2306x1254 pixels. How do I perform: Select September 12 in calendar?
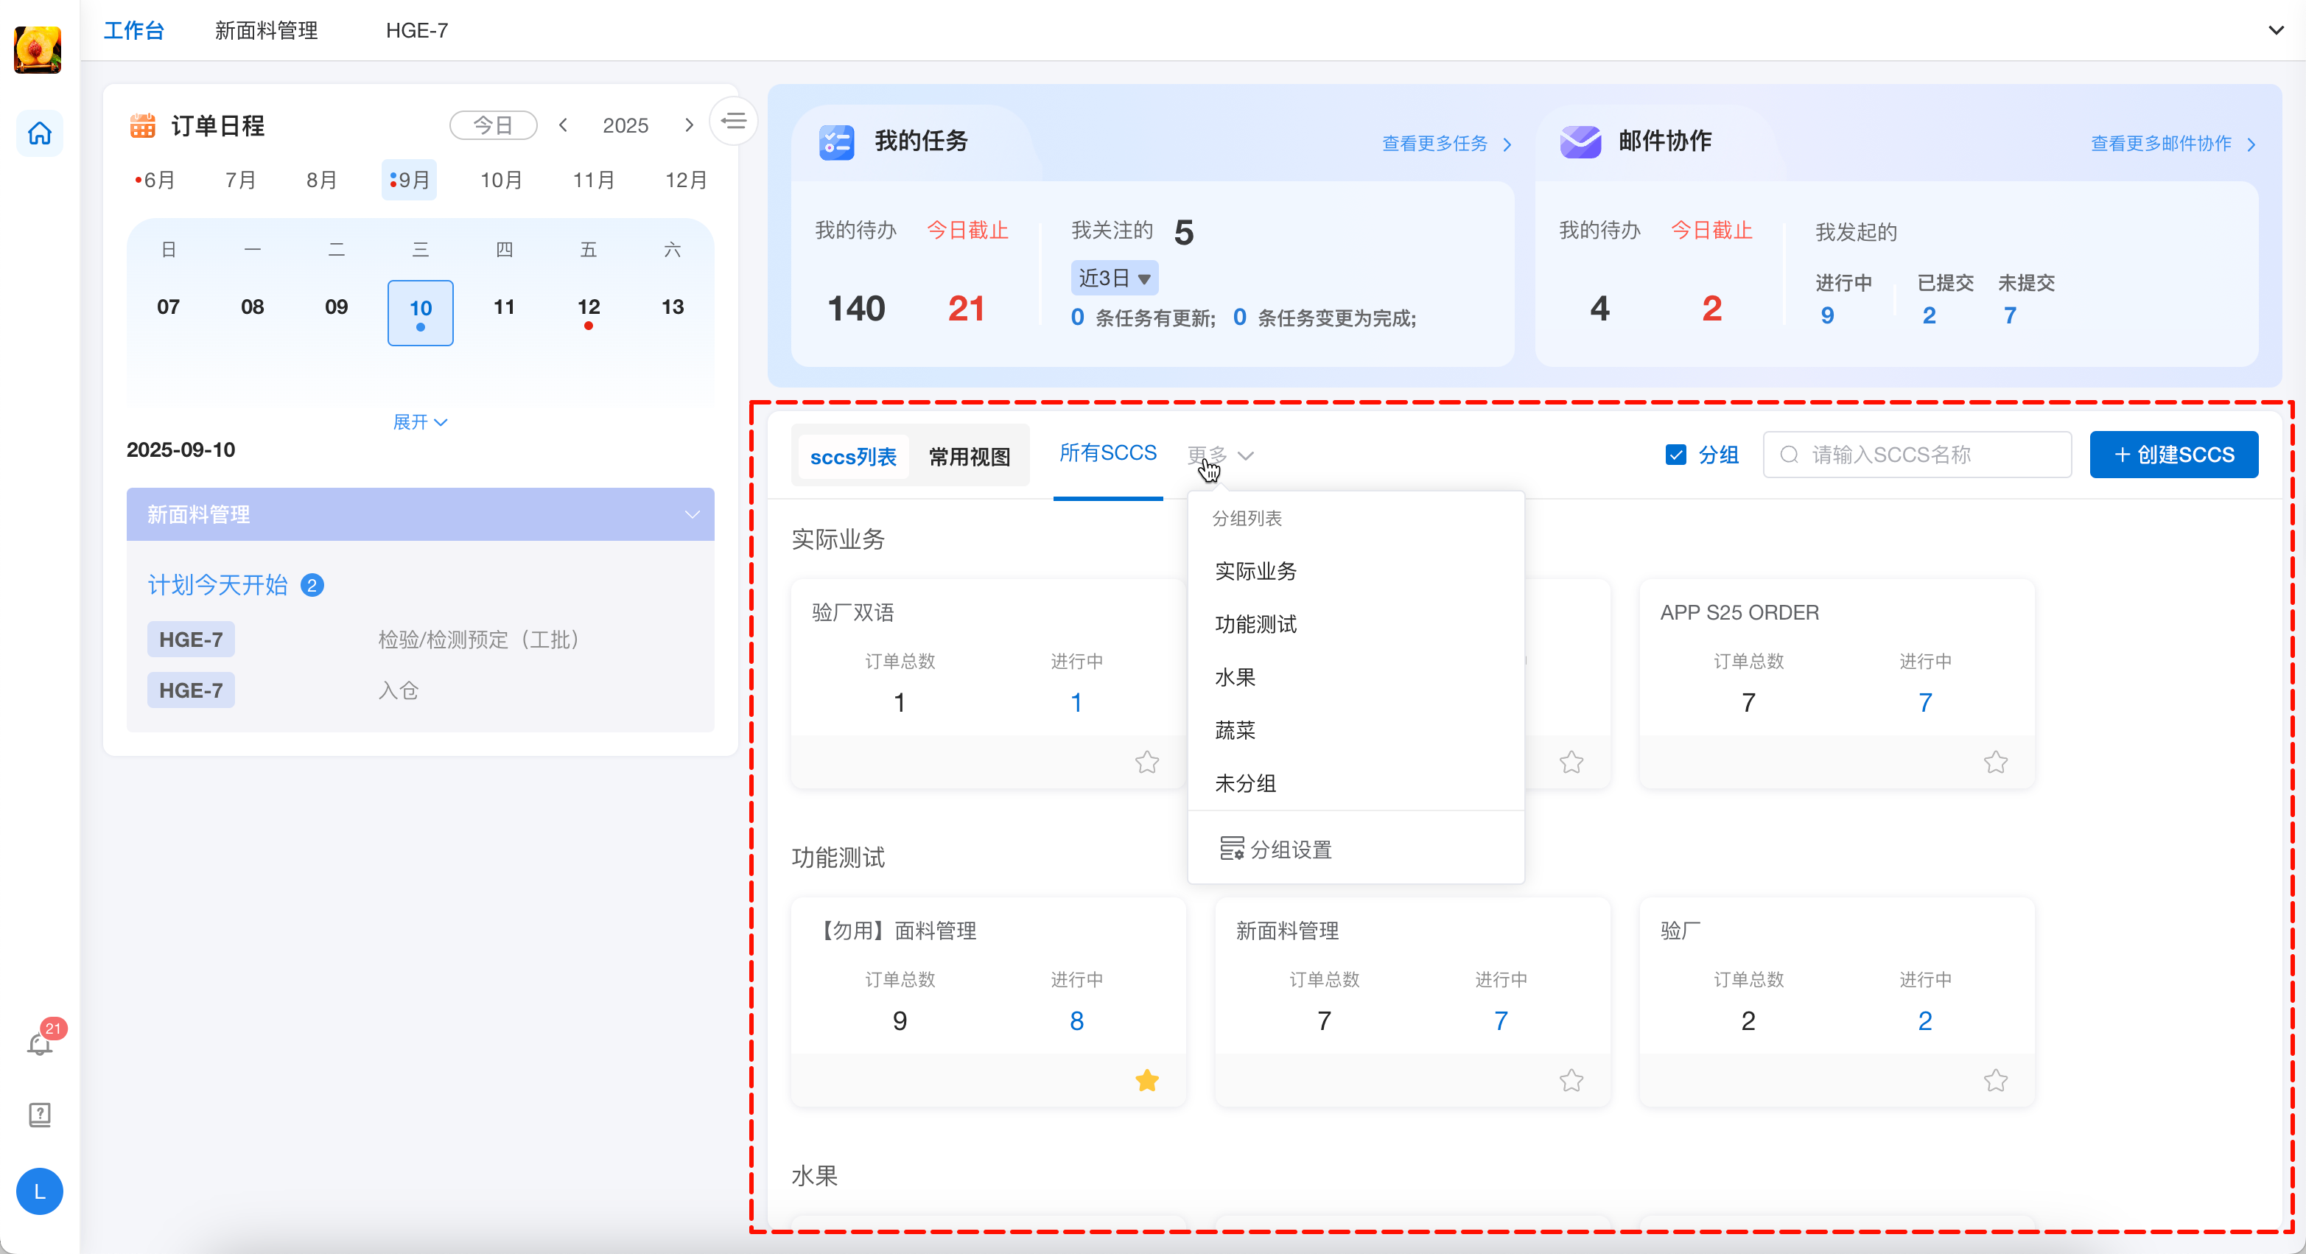[588, 308]
